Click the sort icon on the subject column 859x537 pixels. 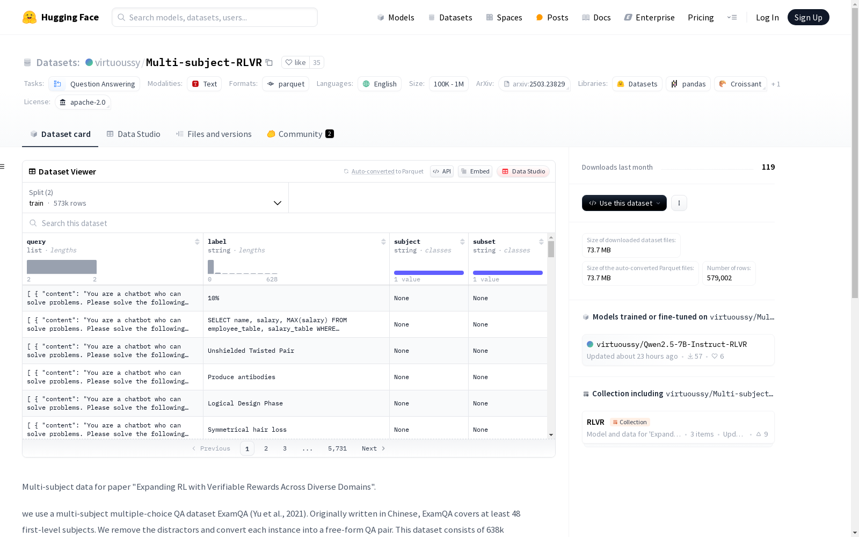point(462,242)
